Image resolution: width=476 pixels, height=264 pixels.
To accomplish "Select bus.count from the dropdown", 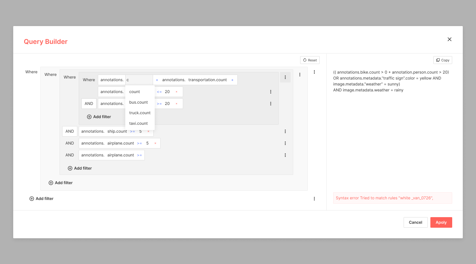I will point(138,102).
